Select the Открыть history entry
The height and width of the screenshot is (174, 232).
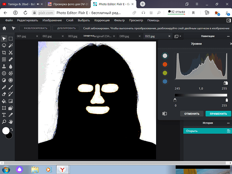pos(208,131)
